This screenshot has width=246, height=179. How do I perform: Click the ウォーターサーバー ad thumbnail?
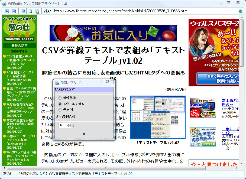(203, 137)
